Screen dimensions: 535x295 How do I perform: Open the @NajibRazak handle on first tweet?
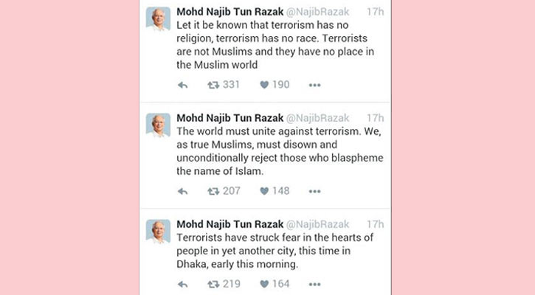(x=316, y=12)
